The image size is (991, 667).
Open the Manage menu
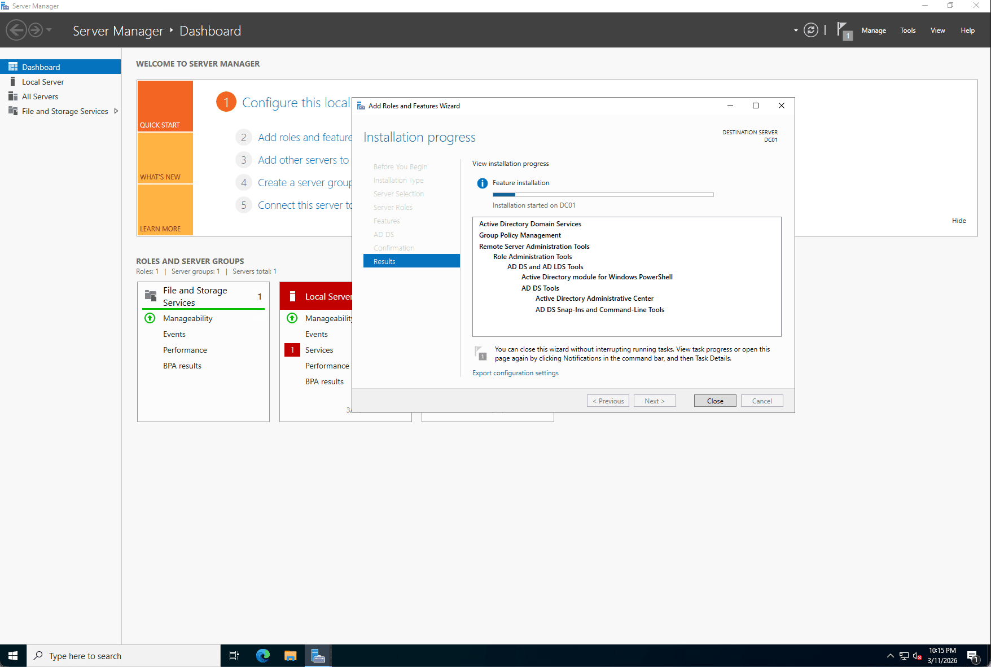tap(874, 30)
